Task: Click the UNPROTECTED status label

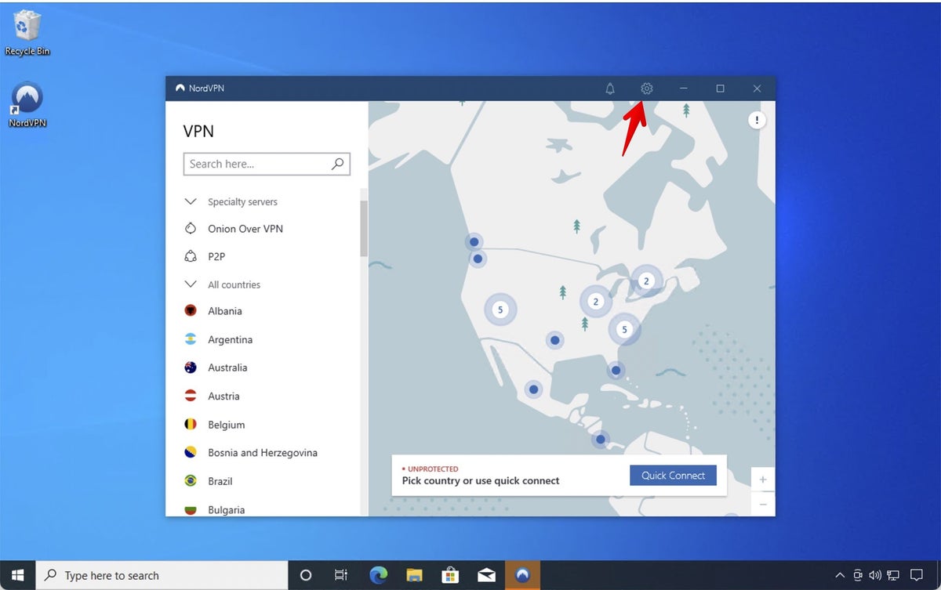Action: tap(433, 469)
